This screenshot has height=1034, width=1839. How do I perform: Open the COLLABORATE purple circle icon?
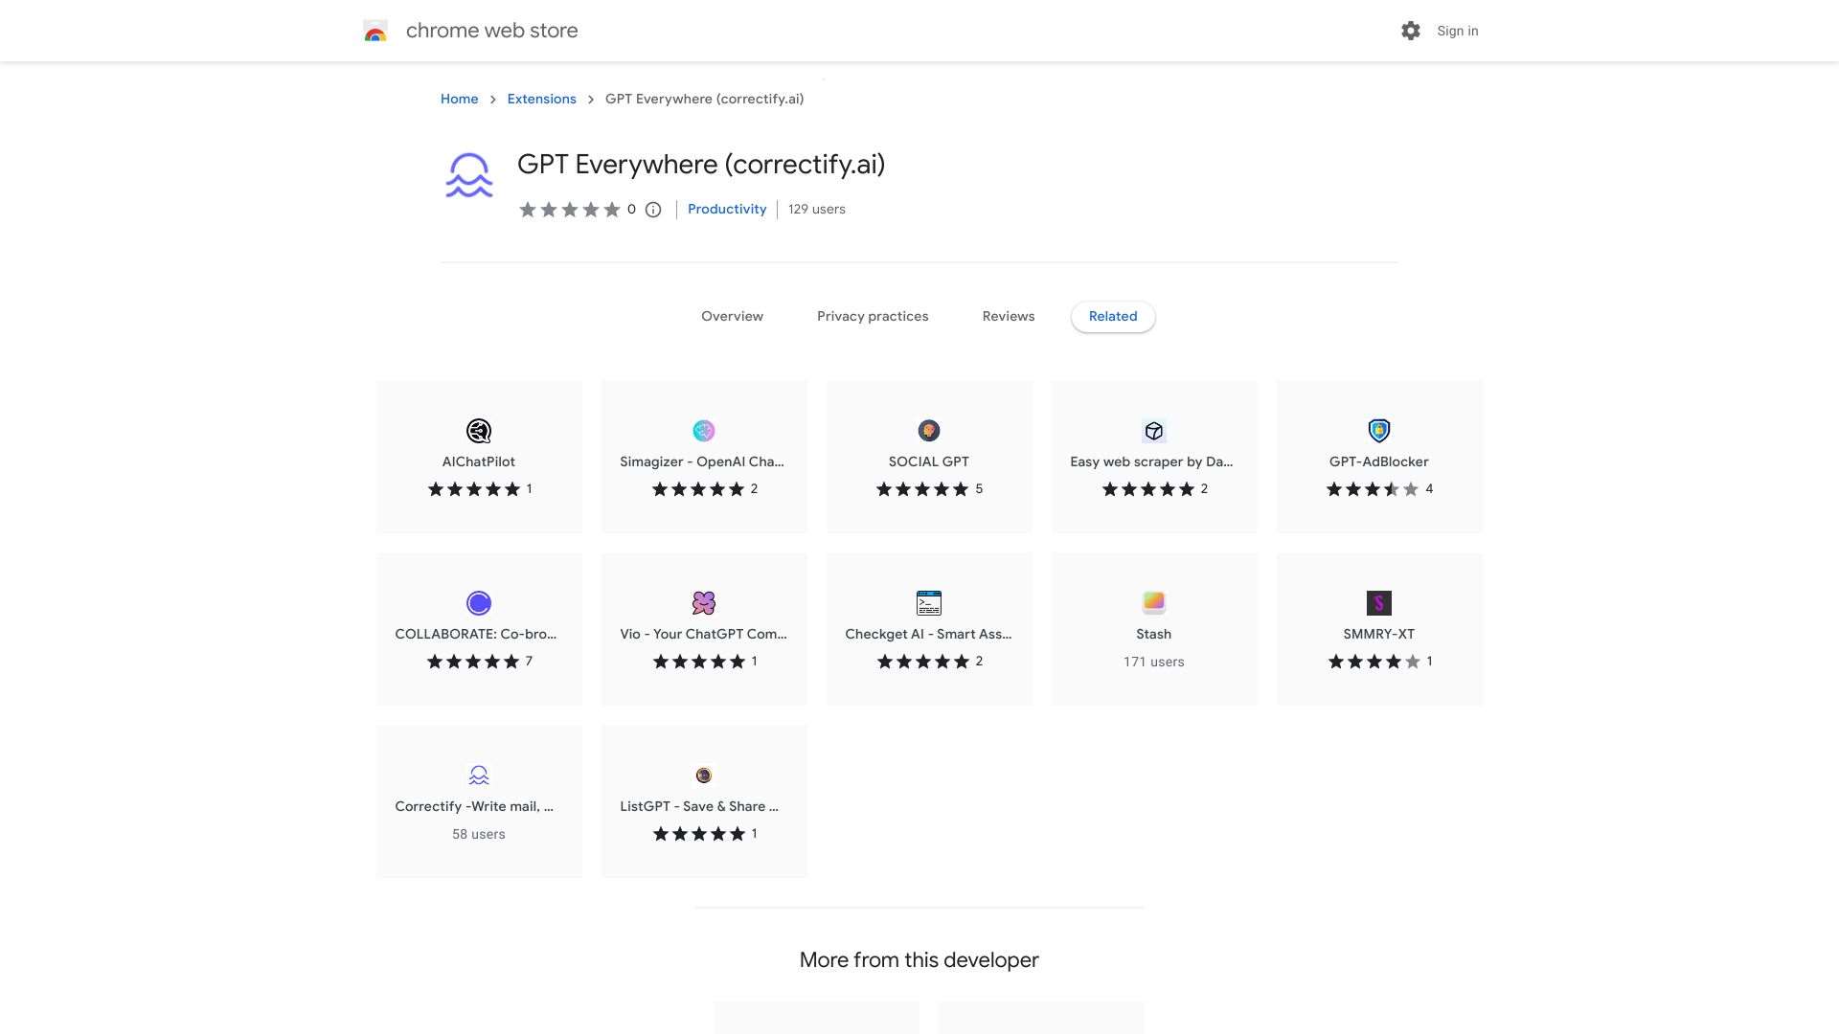pyautogui.click(x=479, y=603)
